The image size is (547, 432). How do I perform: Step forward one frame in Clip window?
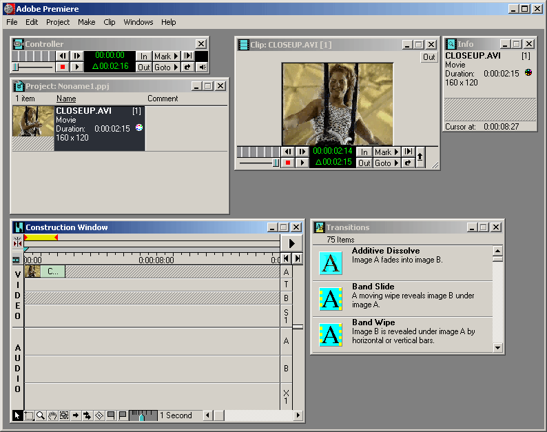pyautogui.click(x=302, y=152)
